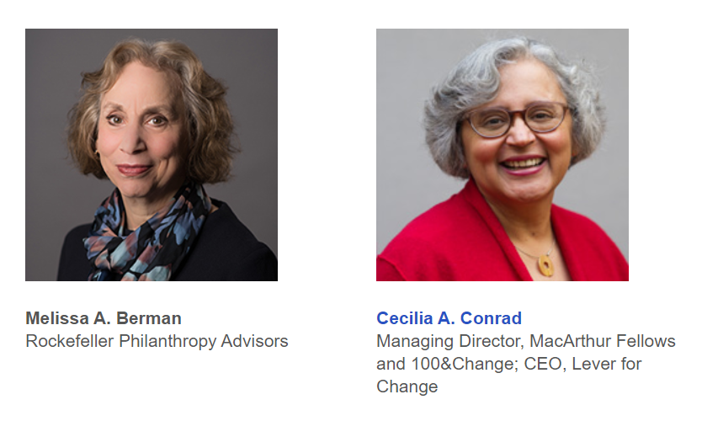Select the Rockefeller Philanthropy Advisors affiliation text
This screenshot has height=421, width=702.
[x=157, y=341]
